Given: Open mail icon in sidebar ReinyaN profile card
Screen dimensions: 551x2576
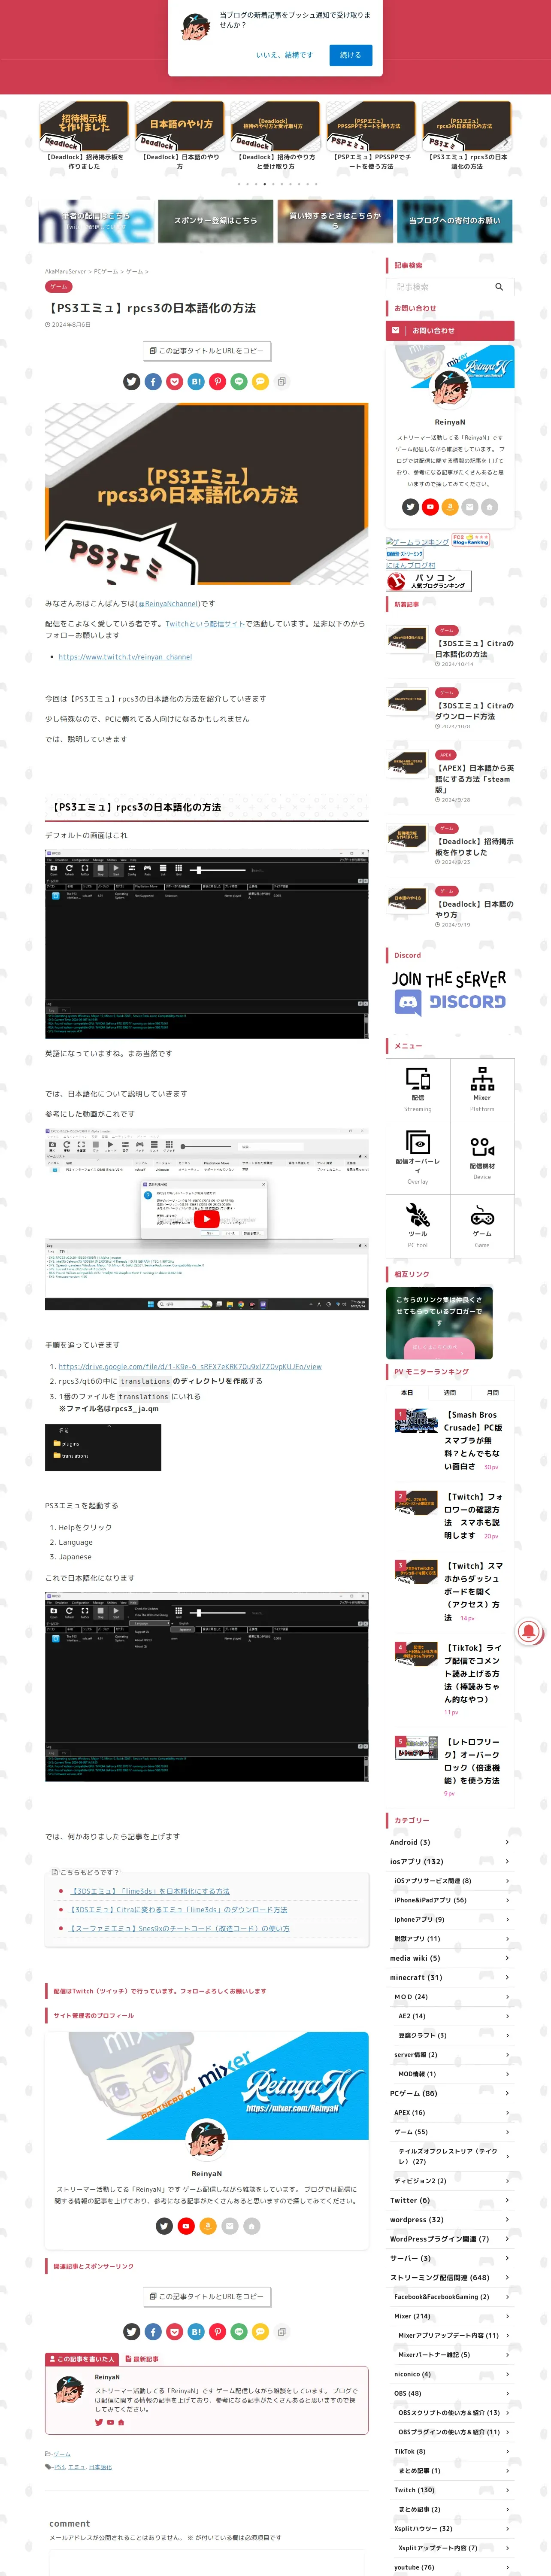Looking at the screenshot, I should (469, 507).
